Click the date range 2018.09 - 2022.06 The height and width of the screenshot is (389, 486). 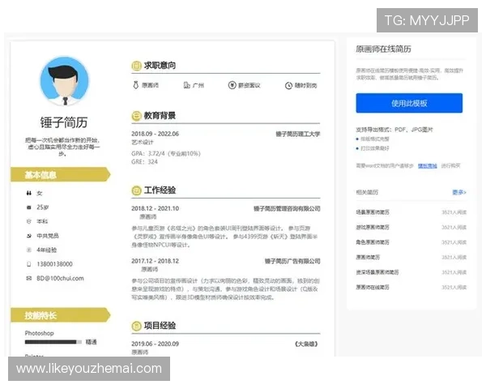(155, 134)
